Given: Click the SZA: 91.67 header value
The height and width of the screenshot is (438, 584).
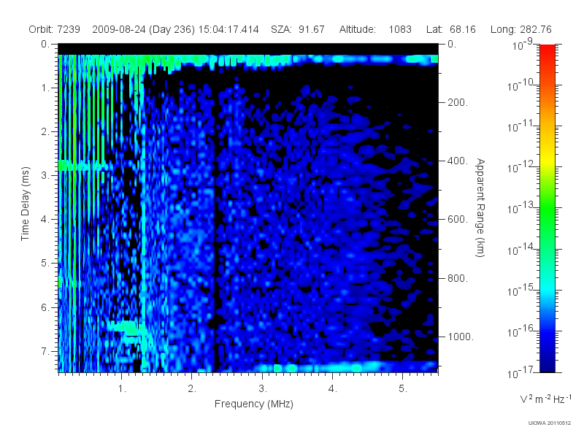Looking at the screenshot, I should (298, 29).
